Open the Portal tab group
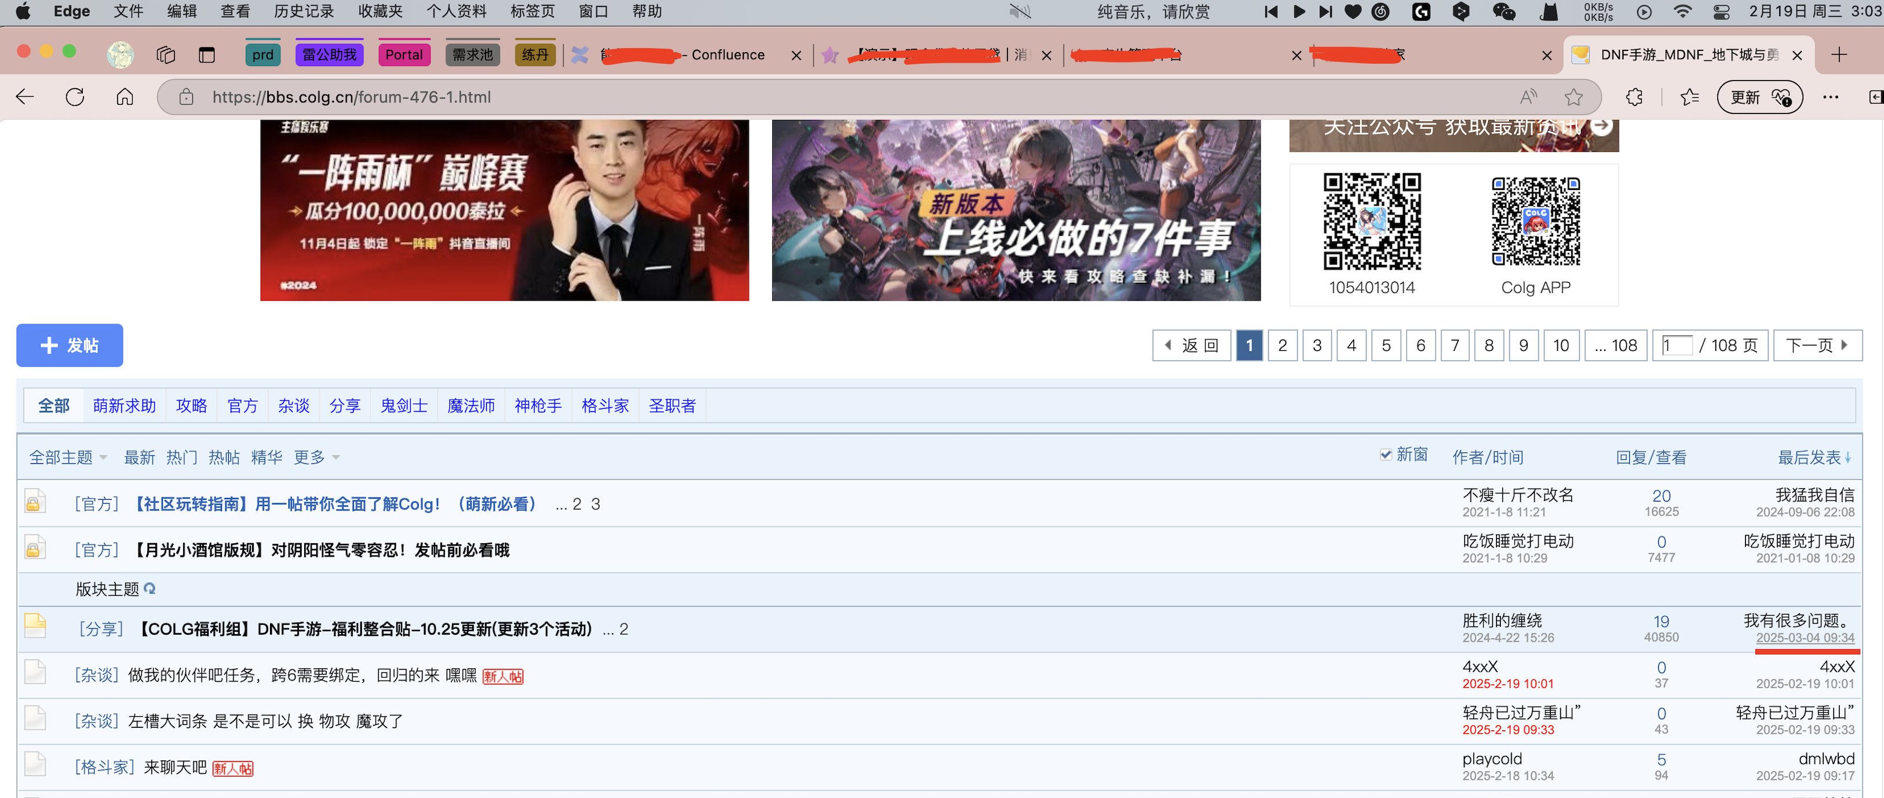Screen dimensions: 1884x798 (404, 55)
